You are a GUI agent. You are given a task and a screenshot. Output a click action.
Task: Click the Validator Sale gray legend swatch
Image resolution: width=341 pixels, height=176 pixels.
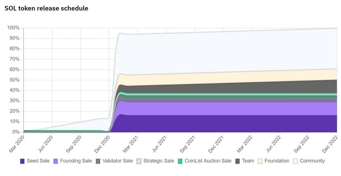[99, 161]
